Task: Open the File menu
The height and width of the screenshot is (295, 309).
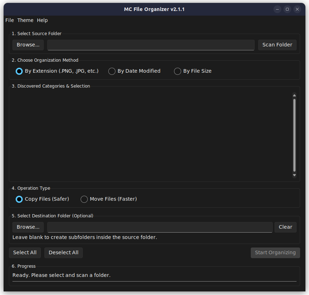Action: click(9, 20)
